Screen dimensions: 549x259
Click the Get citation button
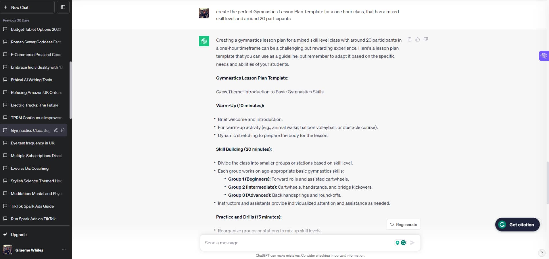pyautogui.click(x=517, y=225)
